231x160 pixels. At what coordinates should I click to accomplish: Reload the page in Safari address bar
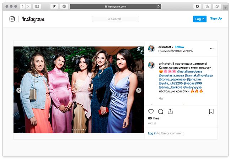tap(158, 6)
